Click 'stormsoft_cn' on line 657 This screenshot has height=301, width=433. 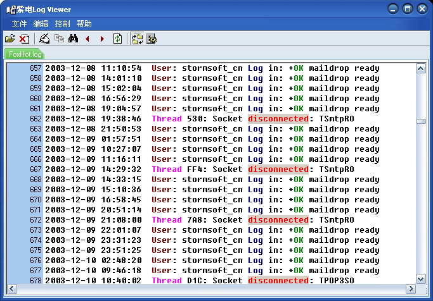click(212, 68)
